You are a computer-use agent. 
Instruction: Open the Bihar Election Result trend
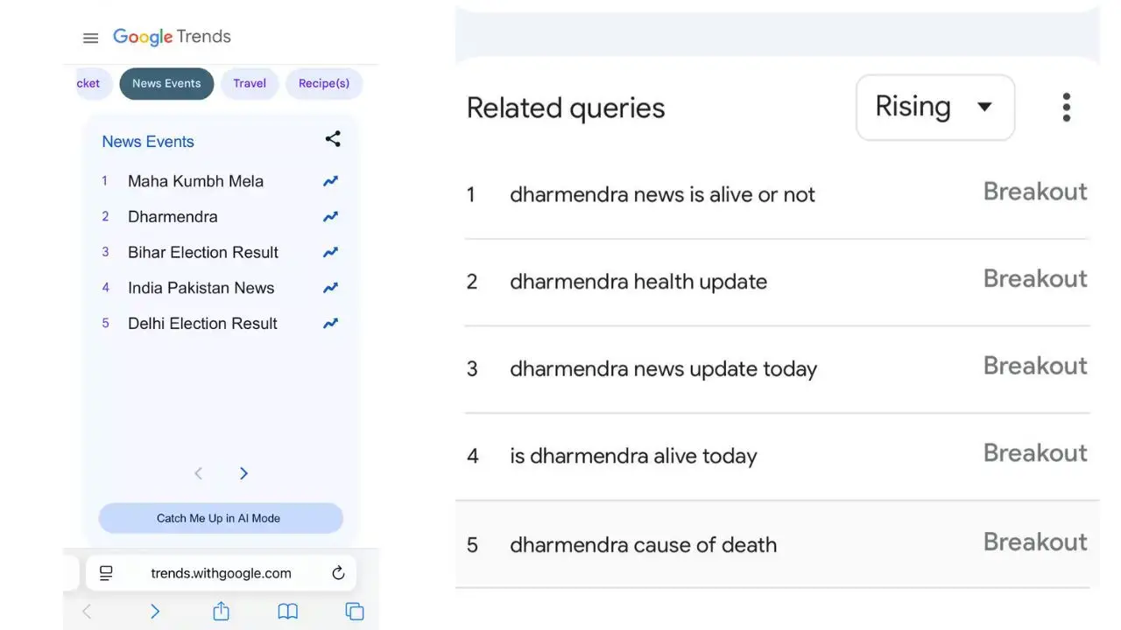[x=202, y=252]
